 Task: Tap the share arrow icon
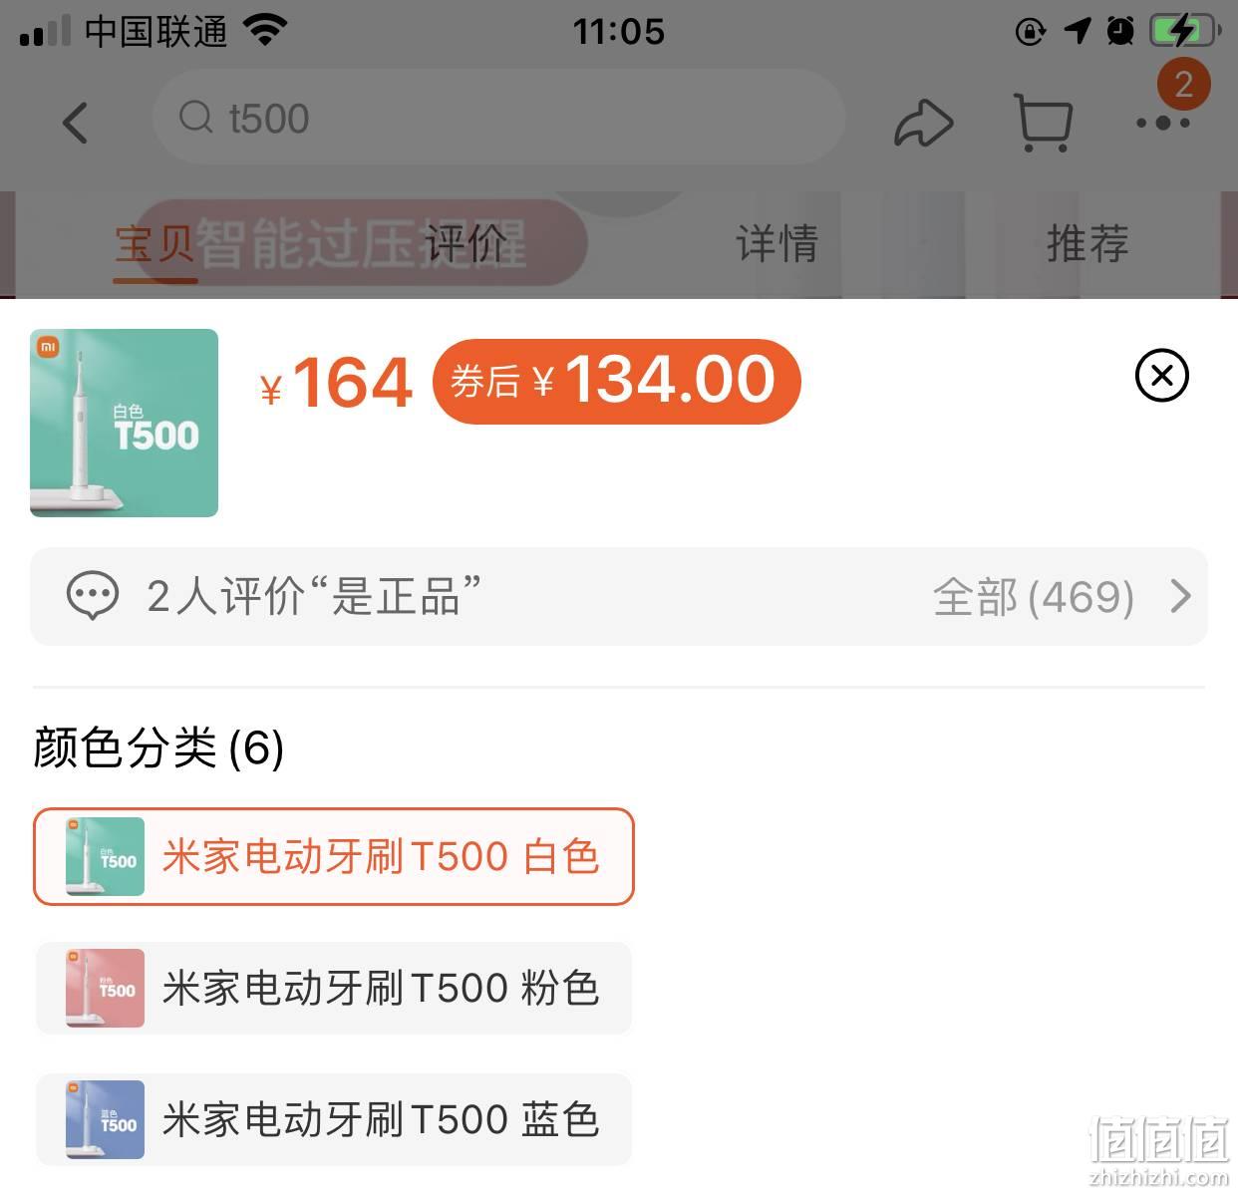point(924,124)
